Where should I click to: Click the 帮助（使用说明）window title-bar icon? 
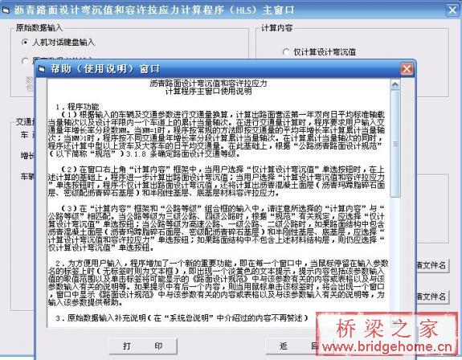click(x=42, y=69)
